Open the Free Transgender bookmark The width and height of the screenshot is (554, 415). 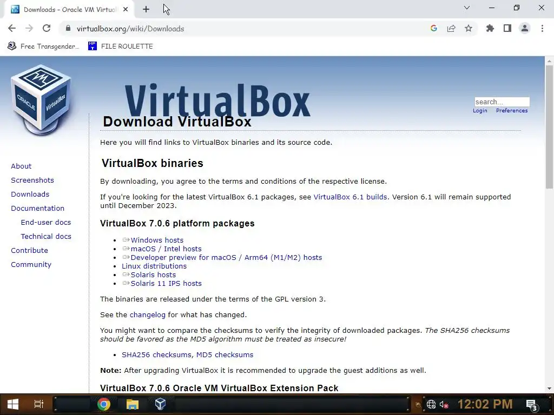coord(43,46)
